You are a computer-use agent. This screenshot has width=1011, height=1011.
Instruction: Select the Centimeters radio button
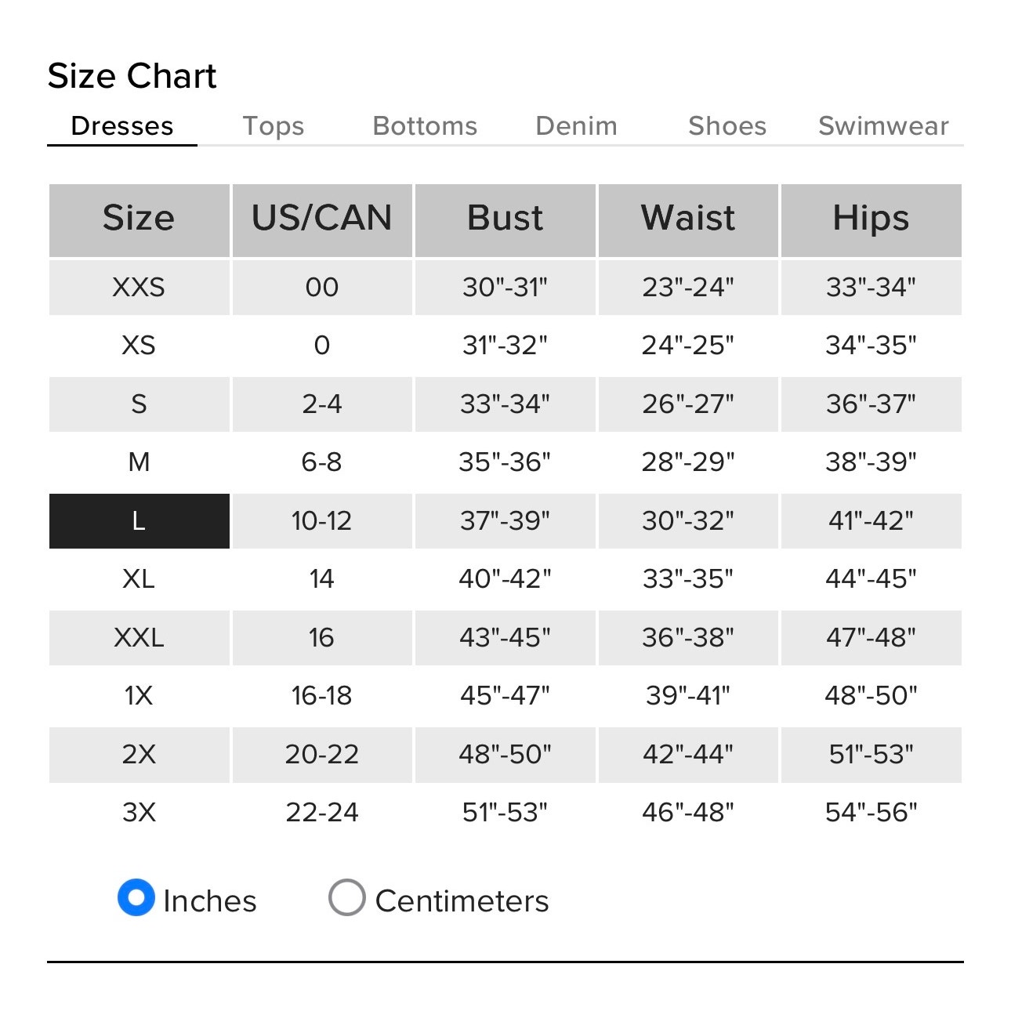click(x=347, y=898)
